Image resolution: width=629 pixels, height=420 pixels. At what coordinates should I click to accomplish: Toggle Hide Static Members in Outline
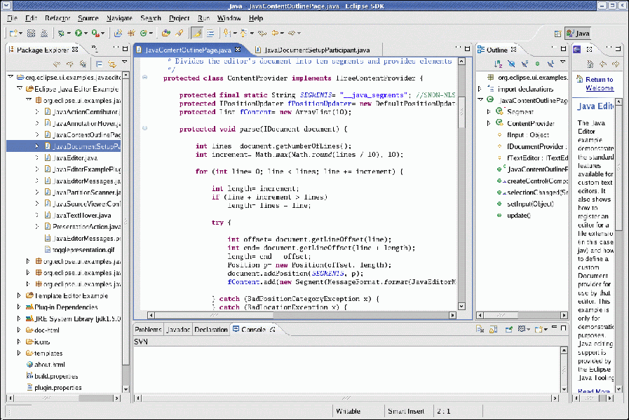point(525,64)
